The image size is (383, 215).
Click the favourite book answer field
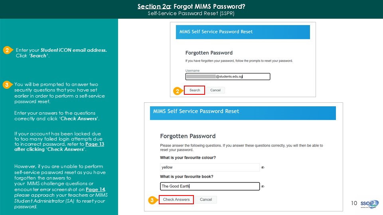[209, 186]
